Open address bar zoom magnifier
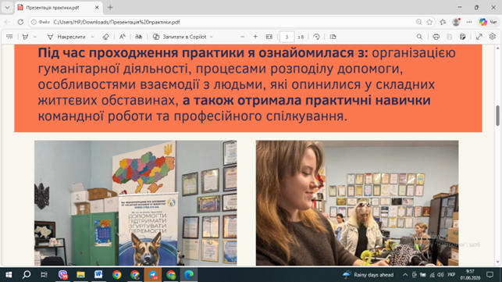Image resolution: width=502 pixels, height=282 pixels. point(418,22)
